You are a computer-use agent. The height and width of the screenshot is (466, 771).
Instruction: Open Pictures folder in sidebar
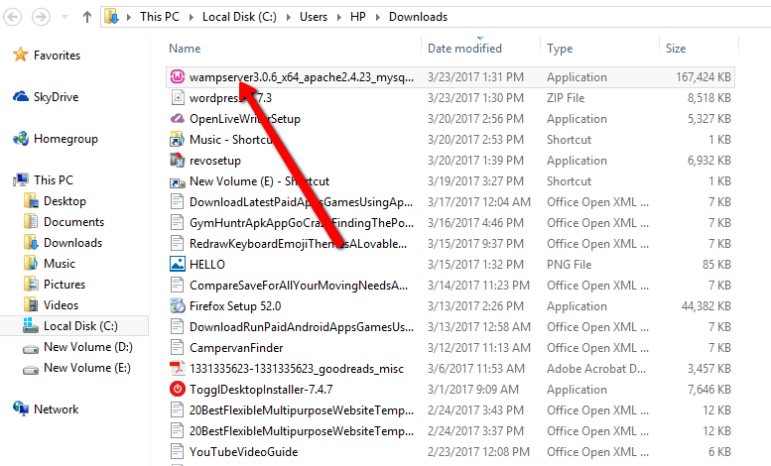(64, 285)
